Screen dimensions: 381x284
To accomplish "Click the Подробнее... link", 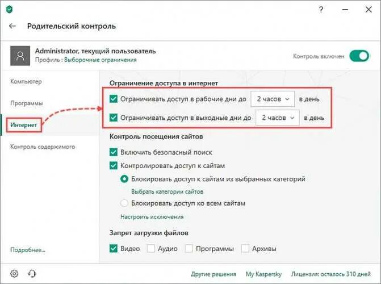I will coord(28,250).
